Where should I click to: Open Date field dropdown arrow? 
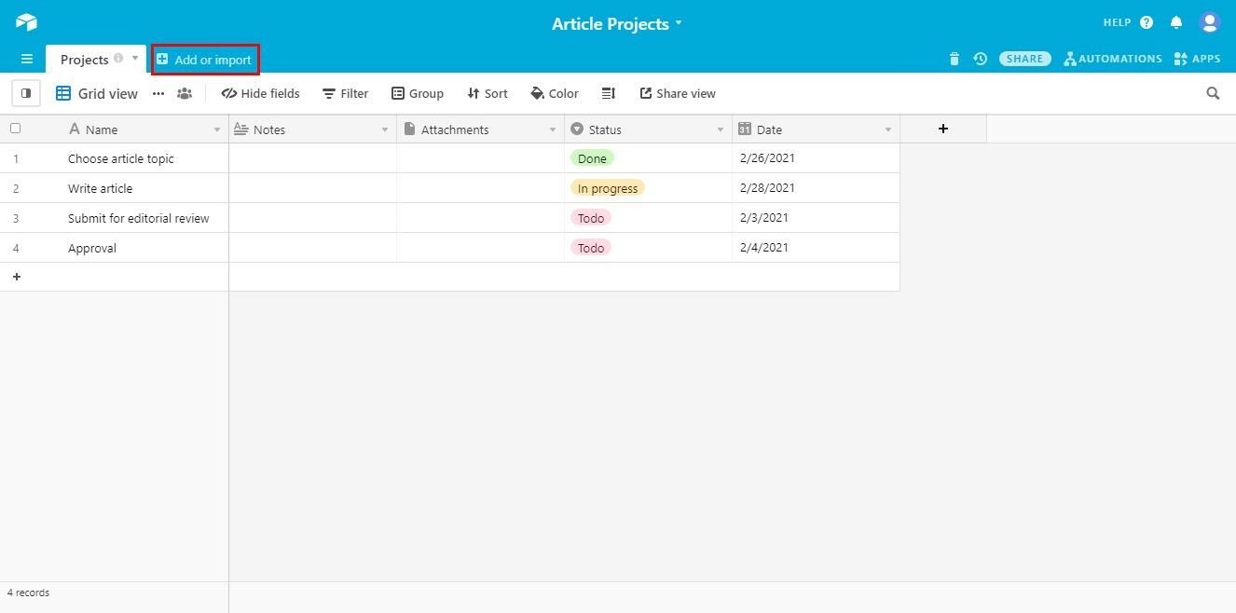point(888,129)
